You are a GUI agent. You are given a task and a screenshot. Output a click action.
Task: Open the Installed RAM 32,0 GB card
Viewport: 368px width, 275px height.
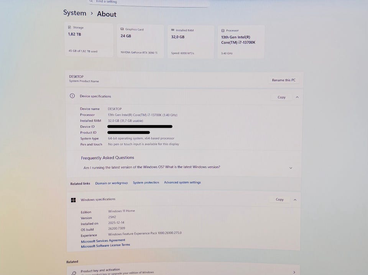[x=191, y=42]
